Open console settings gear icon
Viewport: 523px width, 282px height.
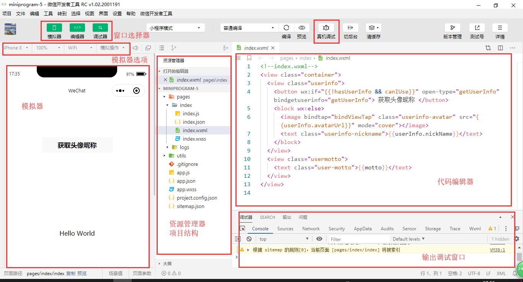[x=516, y=239]
